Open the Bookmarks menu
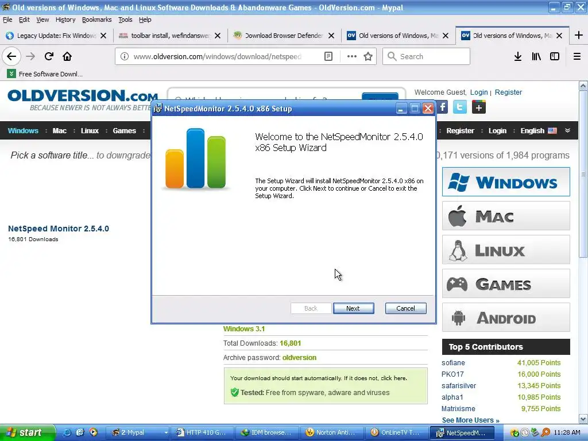Viewport: 588px width, 441px height. 96,20
